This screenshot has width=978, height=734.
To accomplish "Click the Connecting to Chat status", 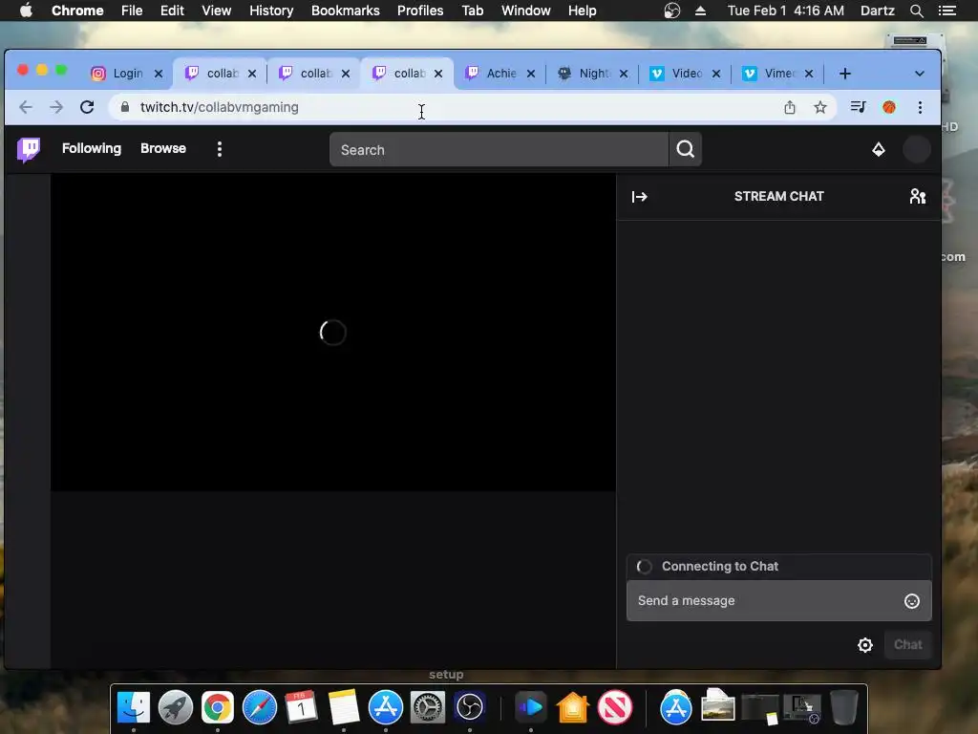I will click(720, 566).
